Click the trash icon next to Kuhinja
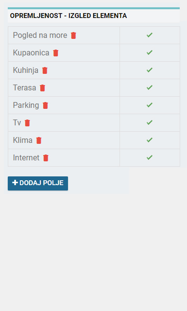187x311 pixels. [x=45, y=70]
